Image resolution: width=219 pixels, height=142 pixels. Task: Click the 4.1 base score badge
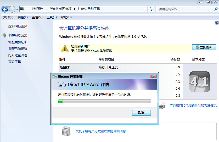(x=199, y=81)
